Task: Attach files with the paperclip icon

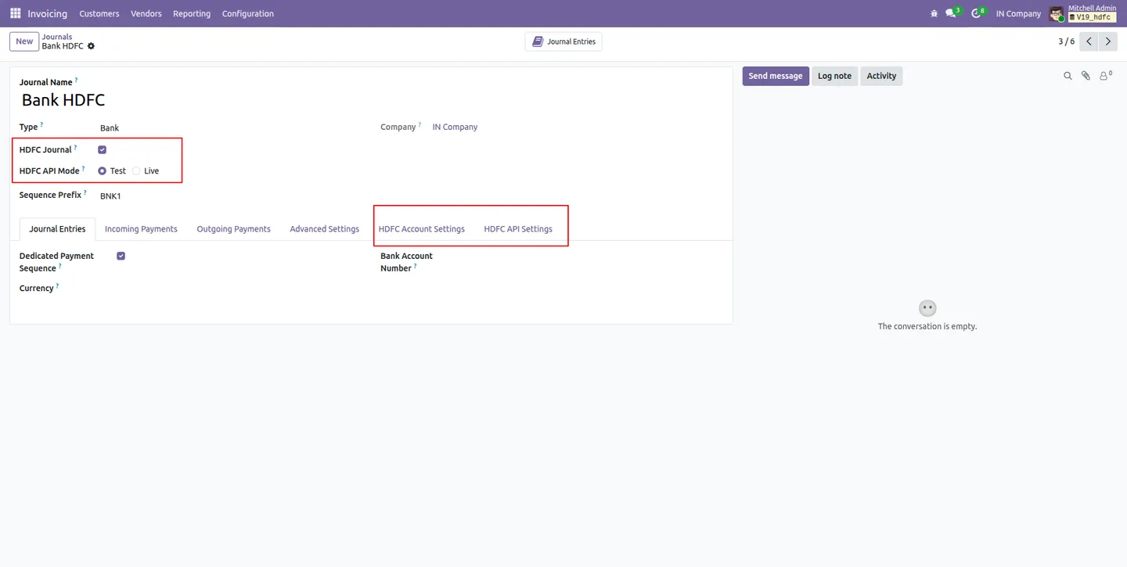Action: (x=1086, y=76)
